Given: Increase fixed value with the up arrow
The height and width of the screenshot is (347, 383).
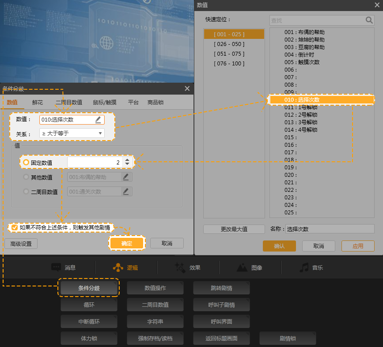Looking at the screenshot, I should pyautogui.click(x=127, y=160).
